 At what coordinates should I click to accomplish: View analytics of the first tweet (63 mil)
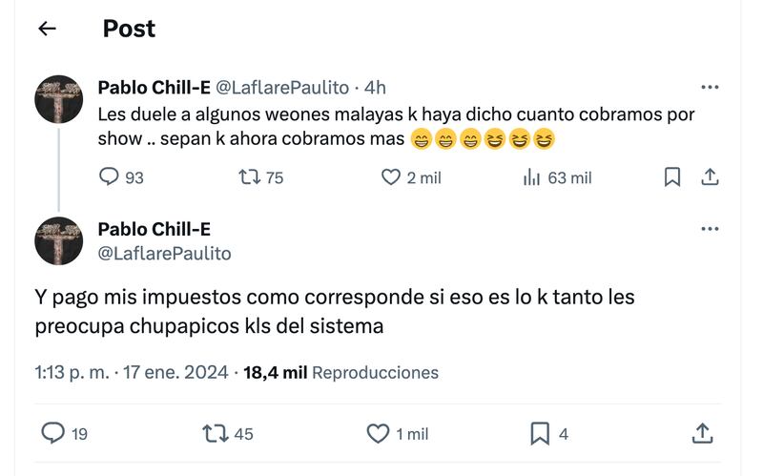(532, 177)
